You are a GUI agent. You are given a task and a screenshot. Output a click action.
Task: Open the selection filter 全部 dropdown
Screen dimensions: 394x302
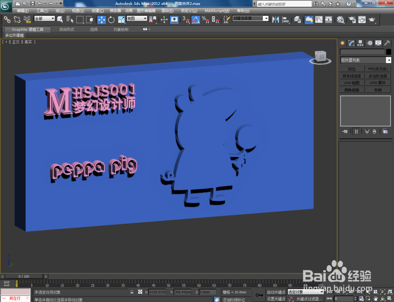point(45,19)
